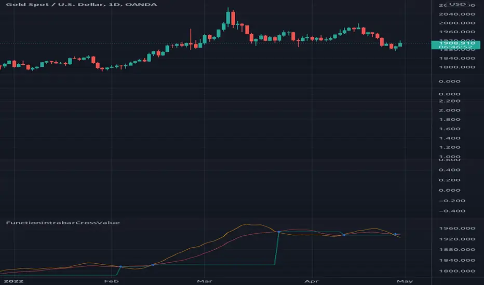Click the 2.000 scale label

pyautogui.click(x=449, y=110)
